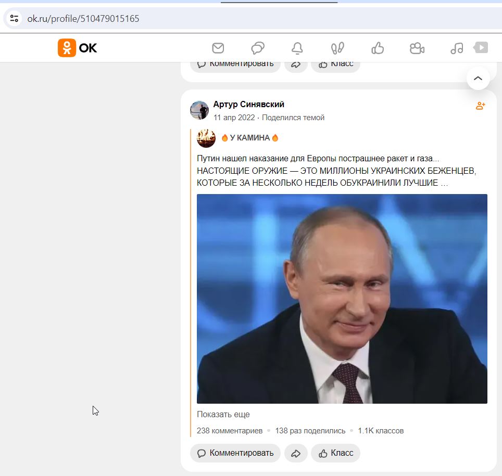
Task: Open Артур Синявский profile avatar
Action: coord(199,110)
